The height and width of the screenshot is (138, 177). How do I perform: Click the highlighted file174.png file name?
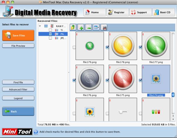click(x=156, y=95)
